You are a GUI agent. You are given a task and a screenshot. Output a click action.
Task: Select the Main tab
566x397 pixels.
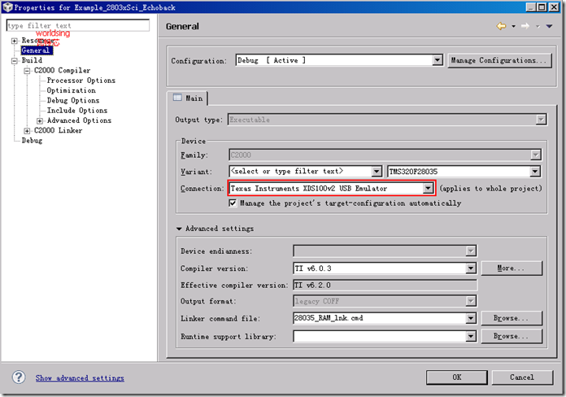pyautogui.click(x=187, y=98)
